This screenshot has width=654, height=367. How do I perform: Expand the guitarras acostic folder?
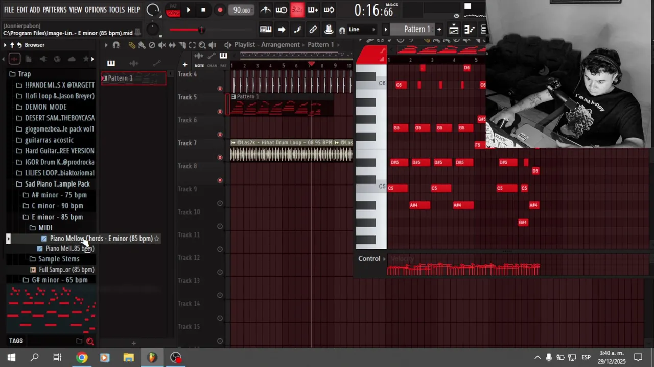tap(45, 140)
